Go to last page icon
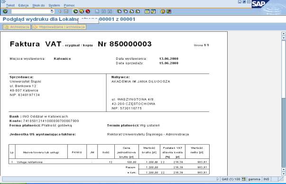The height and width of the screenshot is (184, 286). [x=138, y=11]
